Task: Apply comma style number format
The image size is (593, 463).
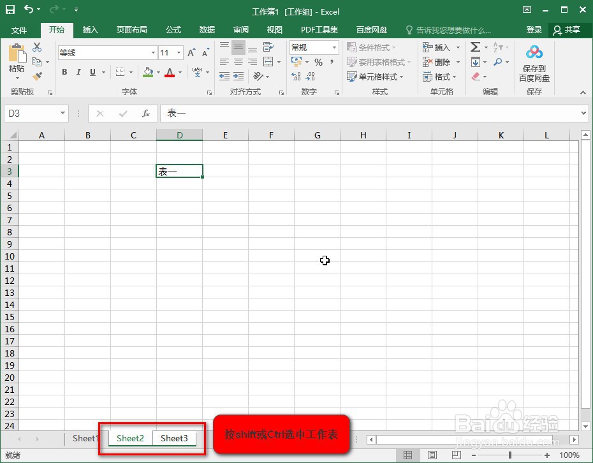Action: (332, 62)
